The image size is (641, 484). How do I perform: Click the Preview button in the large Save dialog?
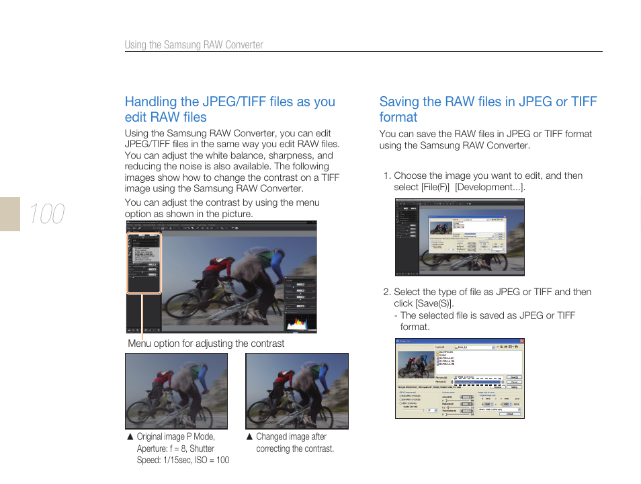498,387
